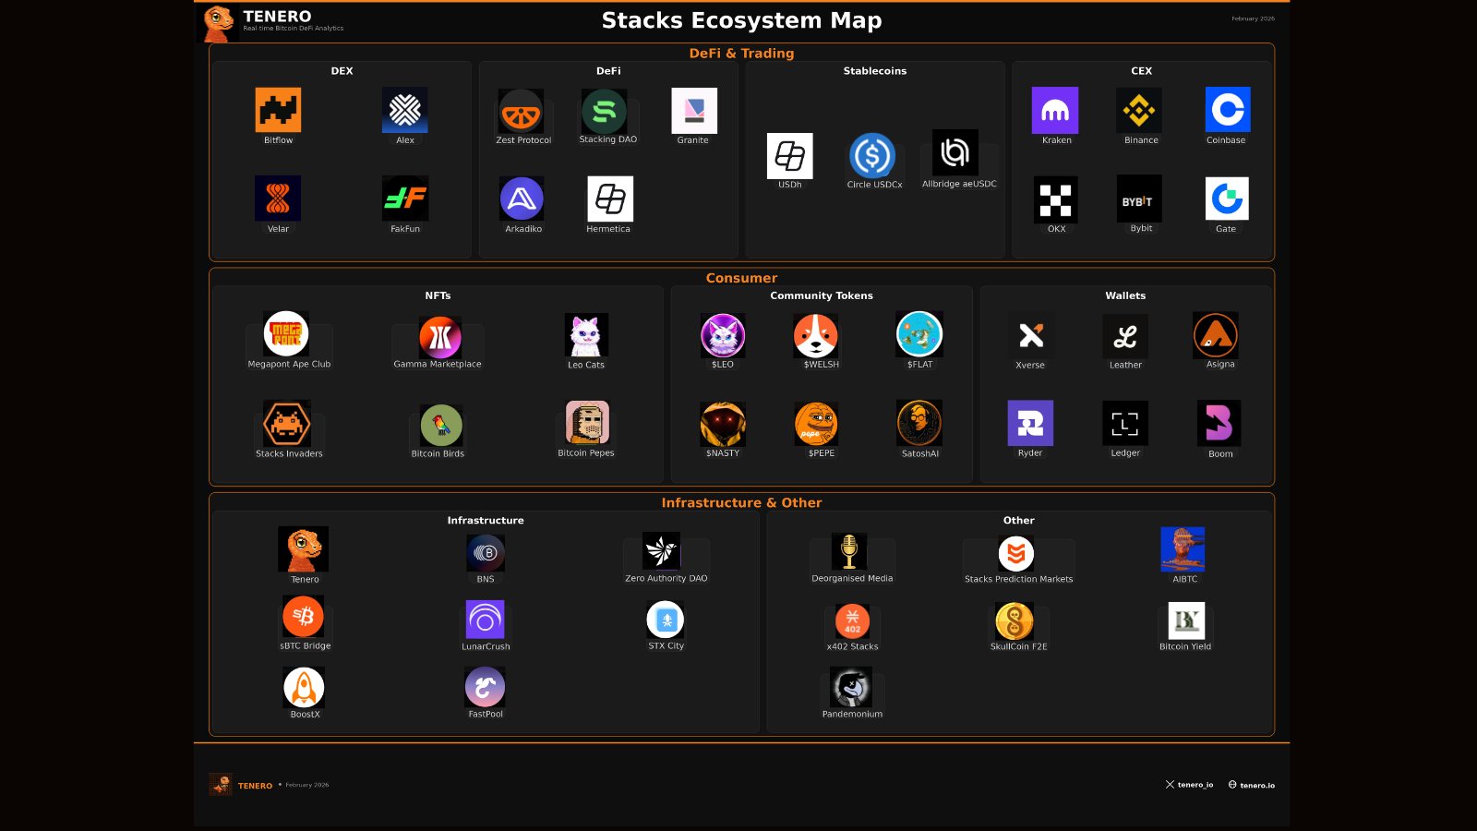Image resolution: width=1477 pixels, height=831 pixels.
Task: Select the Alex exchange logo
Action: [x=404, y=110]
